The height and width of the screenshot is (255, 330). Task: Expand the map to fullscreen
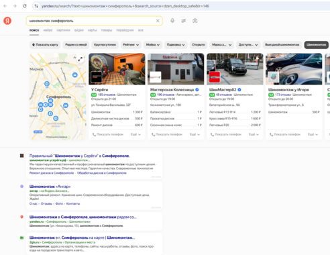tap(80, 59)
